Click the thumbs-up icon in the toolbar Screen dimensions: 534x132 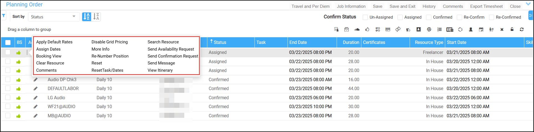tap(367, 29)
